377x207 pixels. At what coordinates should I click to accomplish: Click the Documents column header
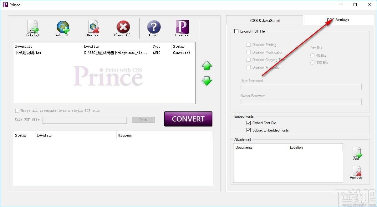pos(48,46)
